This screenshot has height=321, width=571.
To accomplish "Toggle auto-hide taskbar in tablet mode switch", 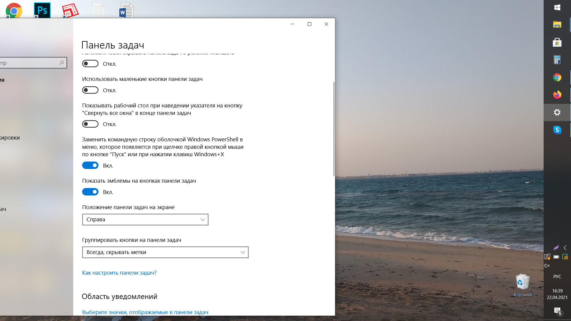I will click(x=90, y=64).
